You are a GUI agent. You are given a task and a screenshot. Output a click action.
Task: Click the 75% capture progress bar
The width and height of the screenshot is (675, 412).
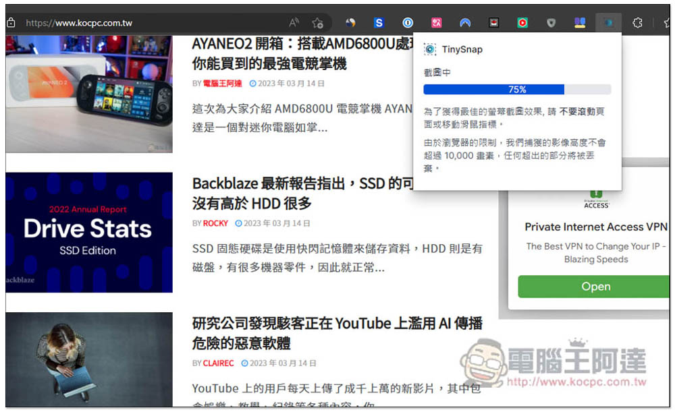tap(517, 90)
